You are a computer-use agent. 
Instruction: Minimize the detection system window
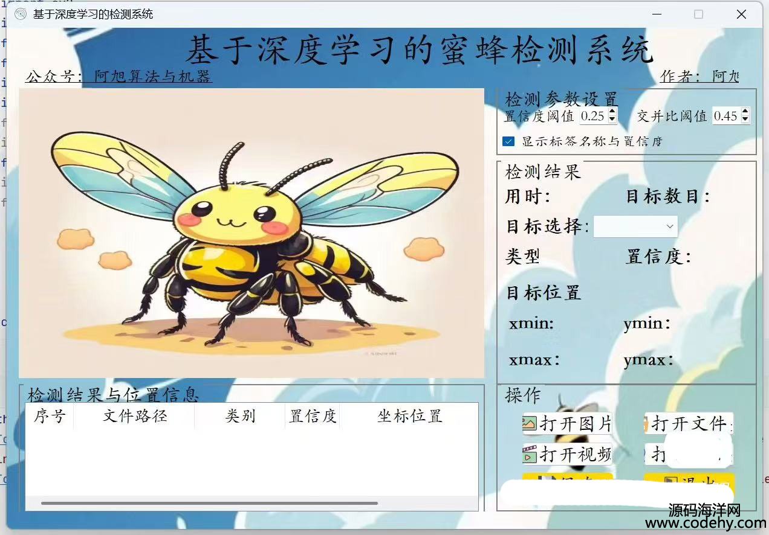click(657, 14)
